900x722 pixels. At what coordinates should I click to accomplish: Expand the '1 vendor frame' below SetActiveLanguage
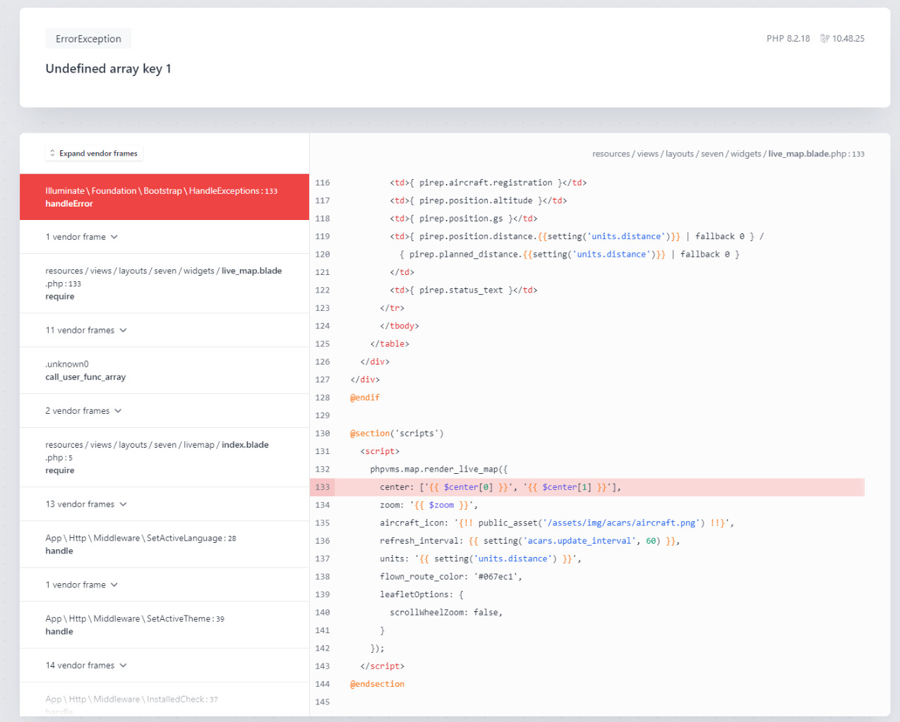pos(81,585)
